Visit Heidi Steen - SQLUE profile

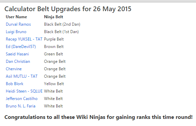pyautogui.click(x=24, y=91)
